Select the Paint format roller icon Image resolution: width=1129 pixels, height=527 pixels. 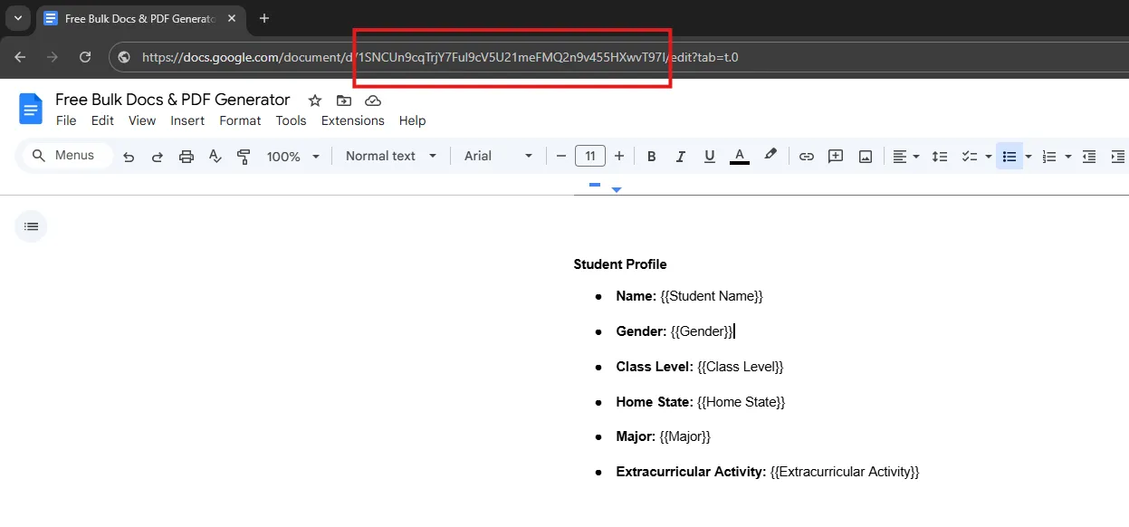click(x=244, y=157)
